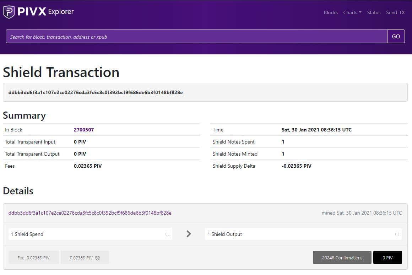
Task: Click the Time value Sat, 30 Jan 2021
Action: 316,130
